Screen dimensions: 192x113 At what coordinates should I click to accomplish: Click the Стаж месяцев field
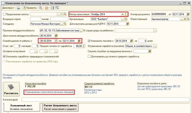pyautogui.click(x=35, y=46)
